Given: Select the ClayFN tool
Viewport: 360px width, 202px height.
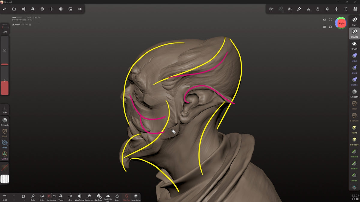Looking at the screenshot, I should 354,33.
